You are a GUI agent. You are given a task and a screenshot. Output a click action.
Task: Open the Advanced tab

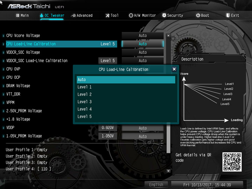(x=82, y=15)
